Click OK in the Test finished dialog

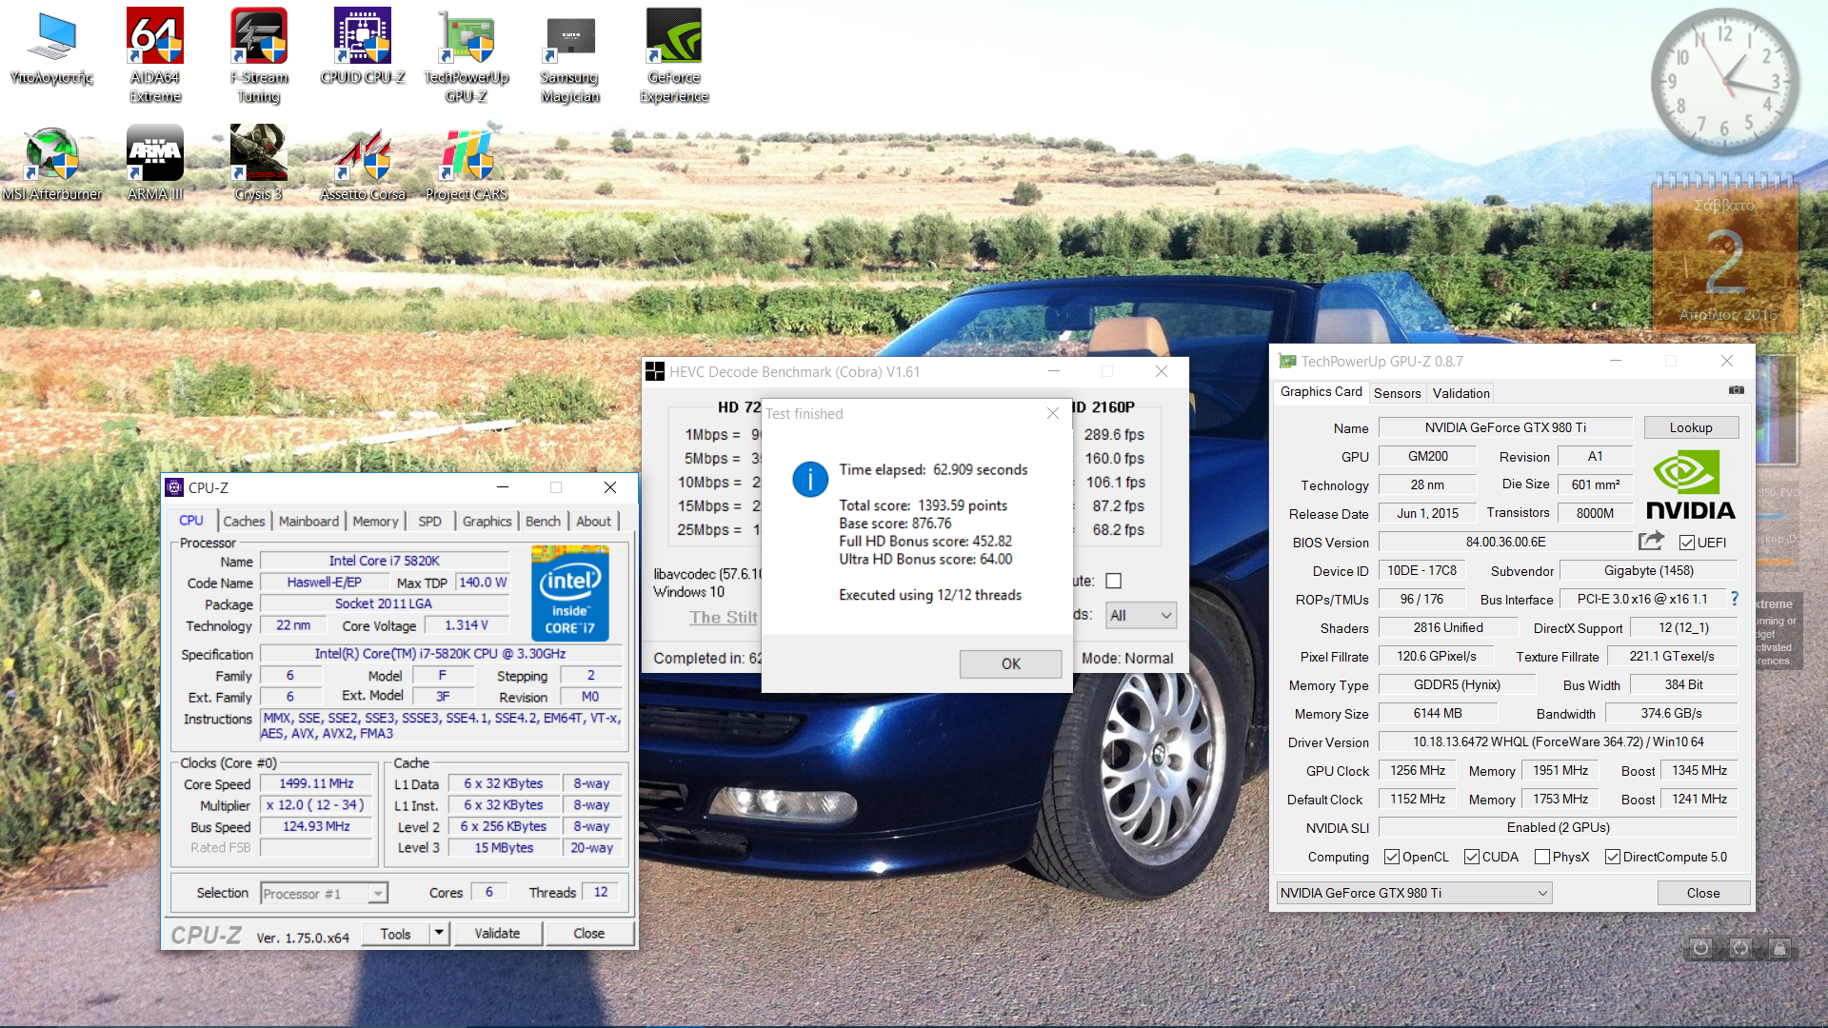(x=1010, y=663)
